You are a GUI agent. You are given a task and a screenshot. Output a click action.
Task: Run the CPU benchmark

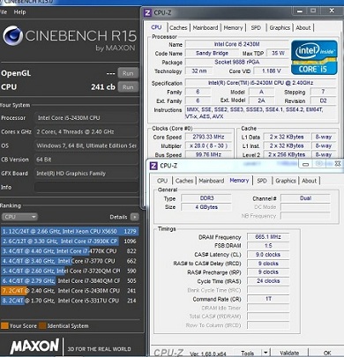(128, 87)
